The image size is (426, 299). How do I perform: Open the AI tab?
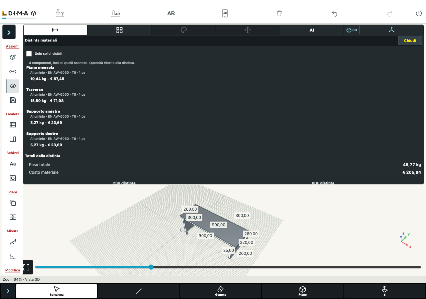point(312,30)
